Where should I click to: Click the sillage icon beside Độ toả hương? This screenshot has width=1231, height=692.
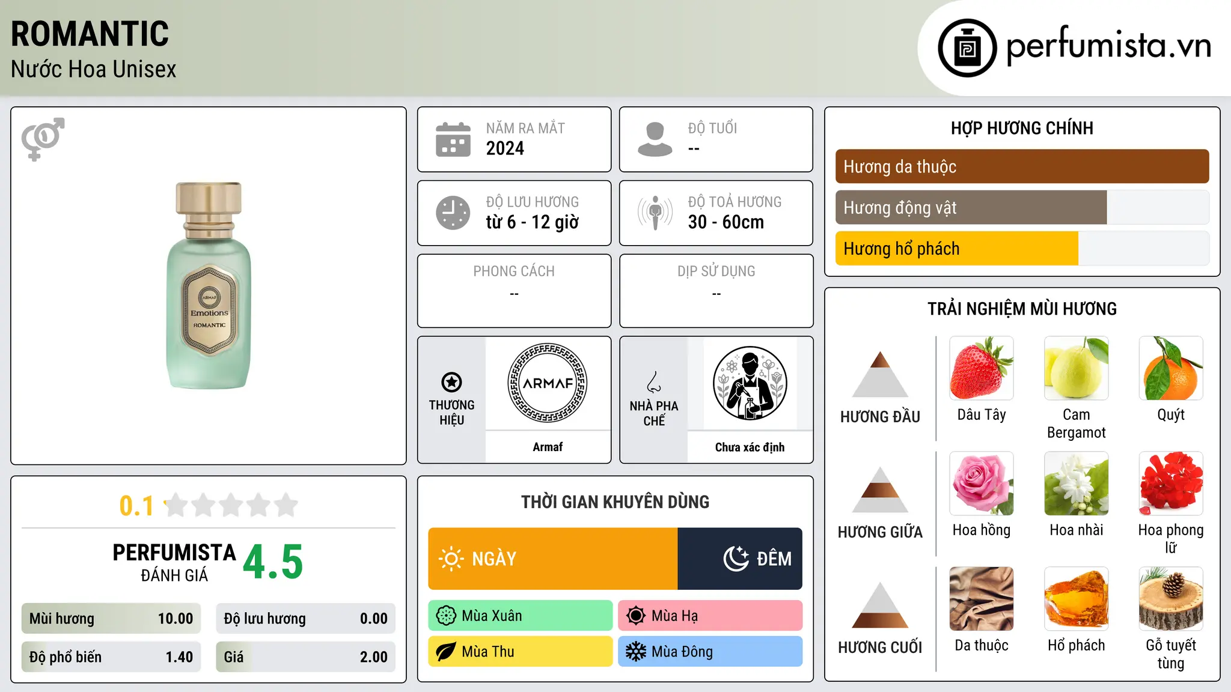point(655,213)
